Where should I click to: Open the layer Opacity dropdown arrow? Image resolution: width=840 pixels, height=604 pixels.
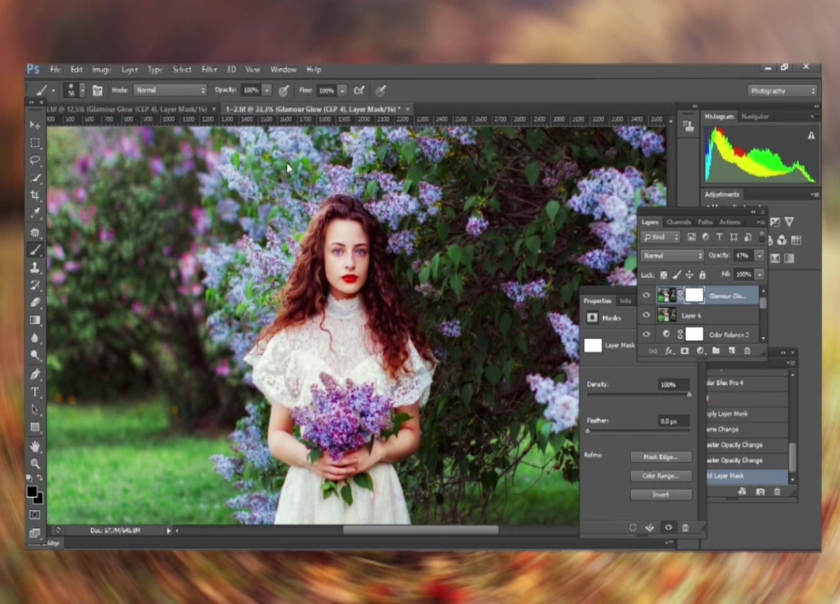[759, 255]
